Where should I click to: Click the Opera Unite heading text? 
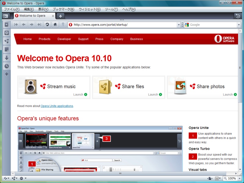[x=199, y=128]
